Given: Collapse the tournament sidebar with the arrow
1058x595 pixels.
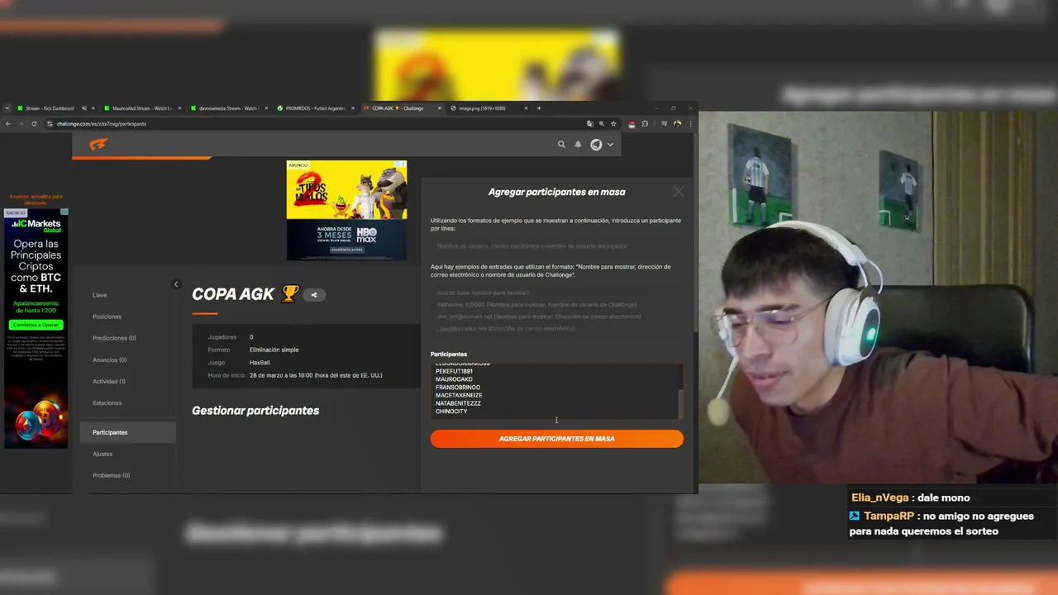Looking at the screenshot, I should (175, 284).
